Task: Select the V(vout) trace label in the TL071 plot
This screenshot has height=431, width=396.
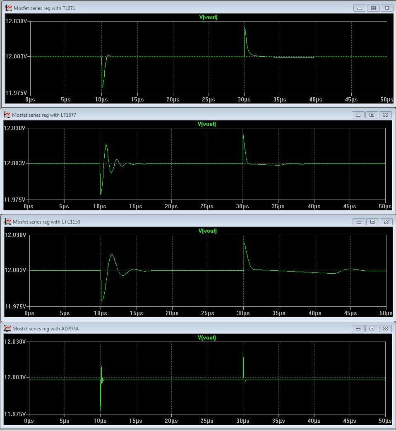Action: (208, 17)
